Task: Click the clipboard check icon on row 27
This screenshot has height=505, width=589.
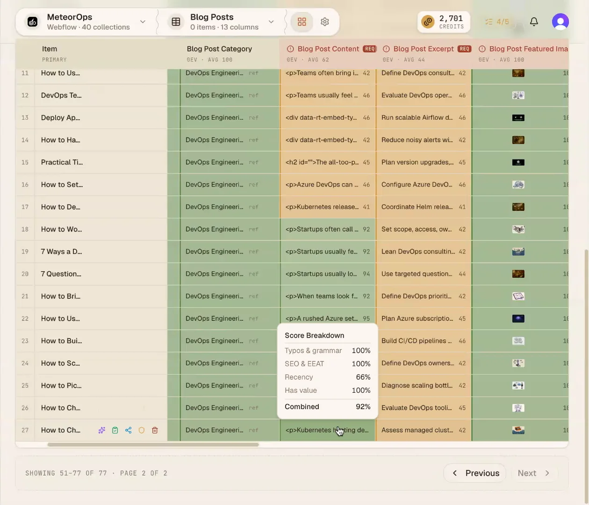Action: (x=115, y=430)
